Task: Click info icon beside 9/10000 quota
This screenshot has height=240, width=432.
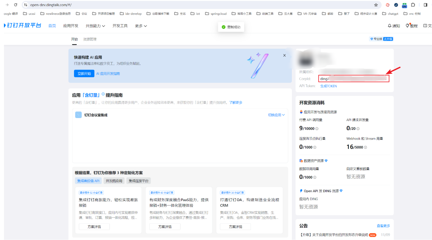Action: pyautogui.click(x=317, y=129)
